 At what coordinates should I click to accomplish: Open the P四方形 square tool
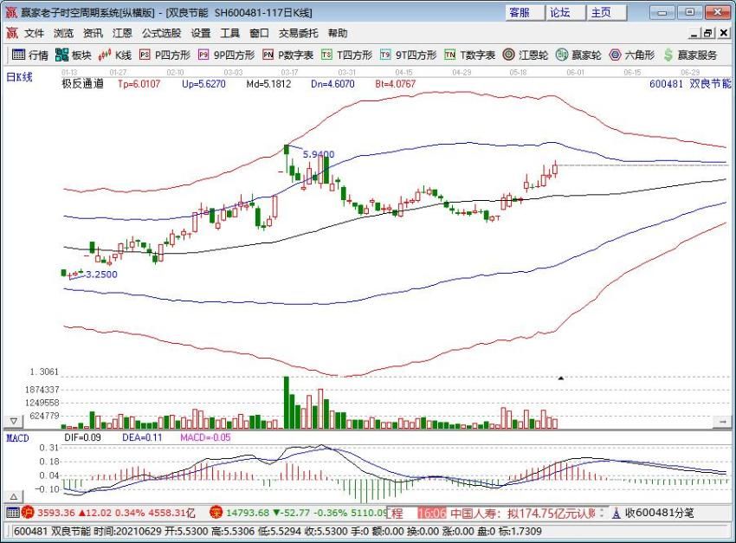tap(145, 55)
